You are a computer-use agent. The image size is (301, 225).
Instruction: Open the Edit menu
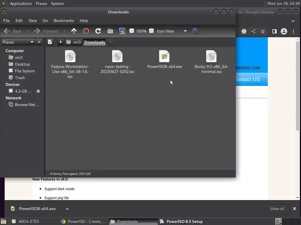pyautogui.click(x=19, y=21)
